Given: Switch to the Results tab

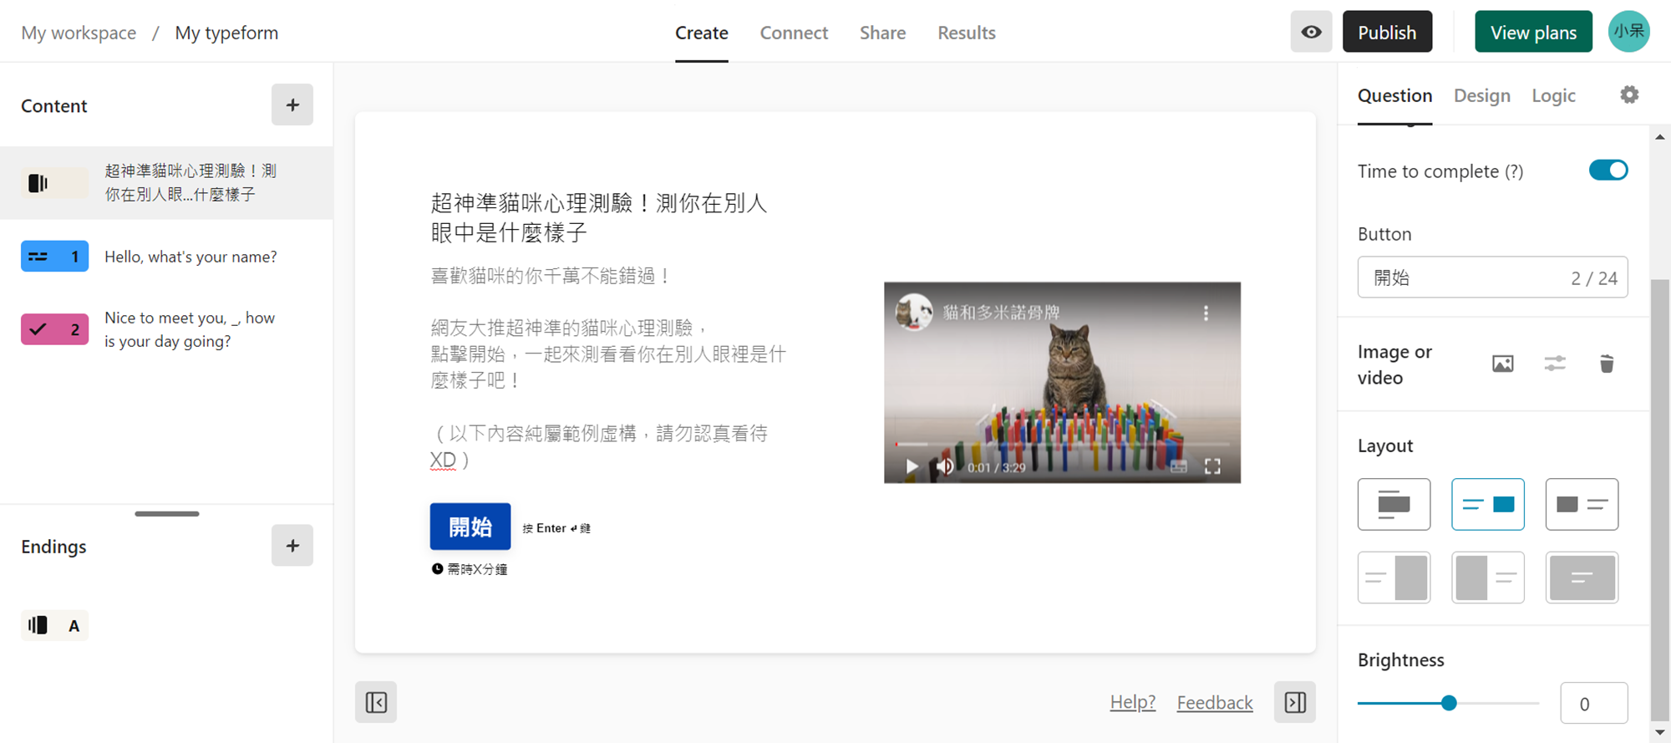Looking at the screenshot, I should 967,33.
